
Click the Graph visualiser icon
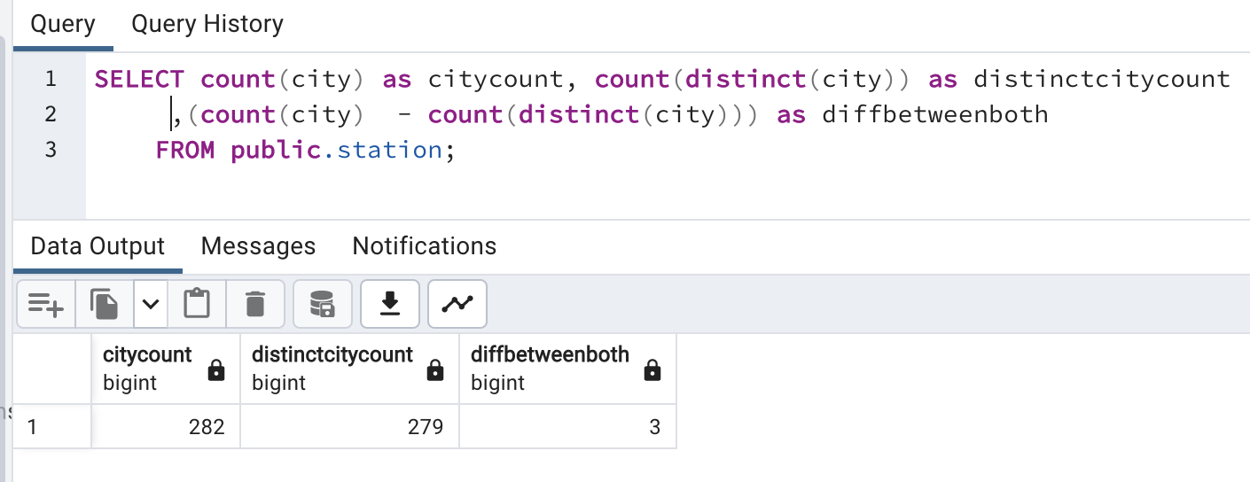coord(457,305)
